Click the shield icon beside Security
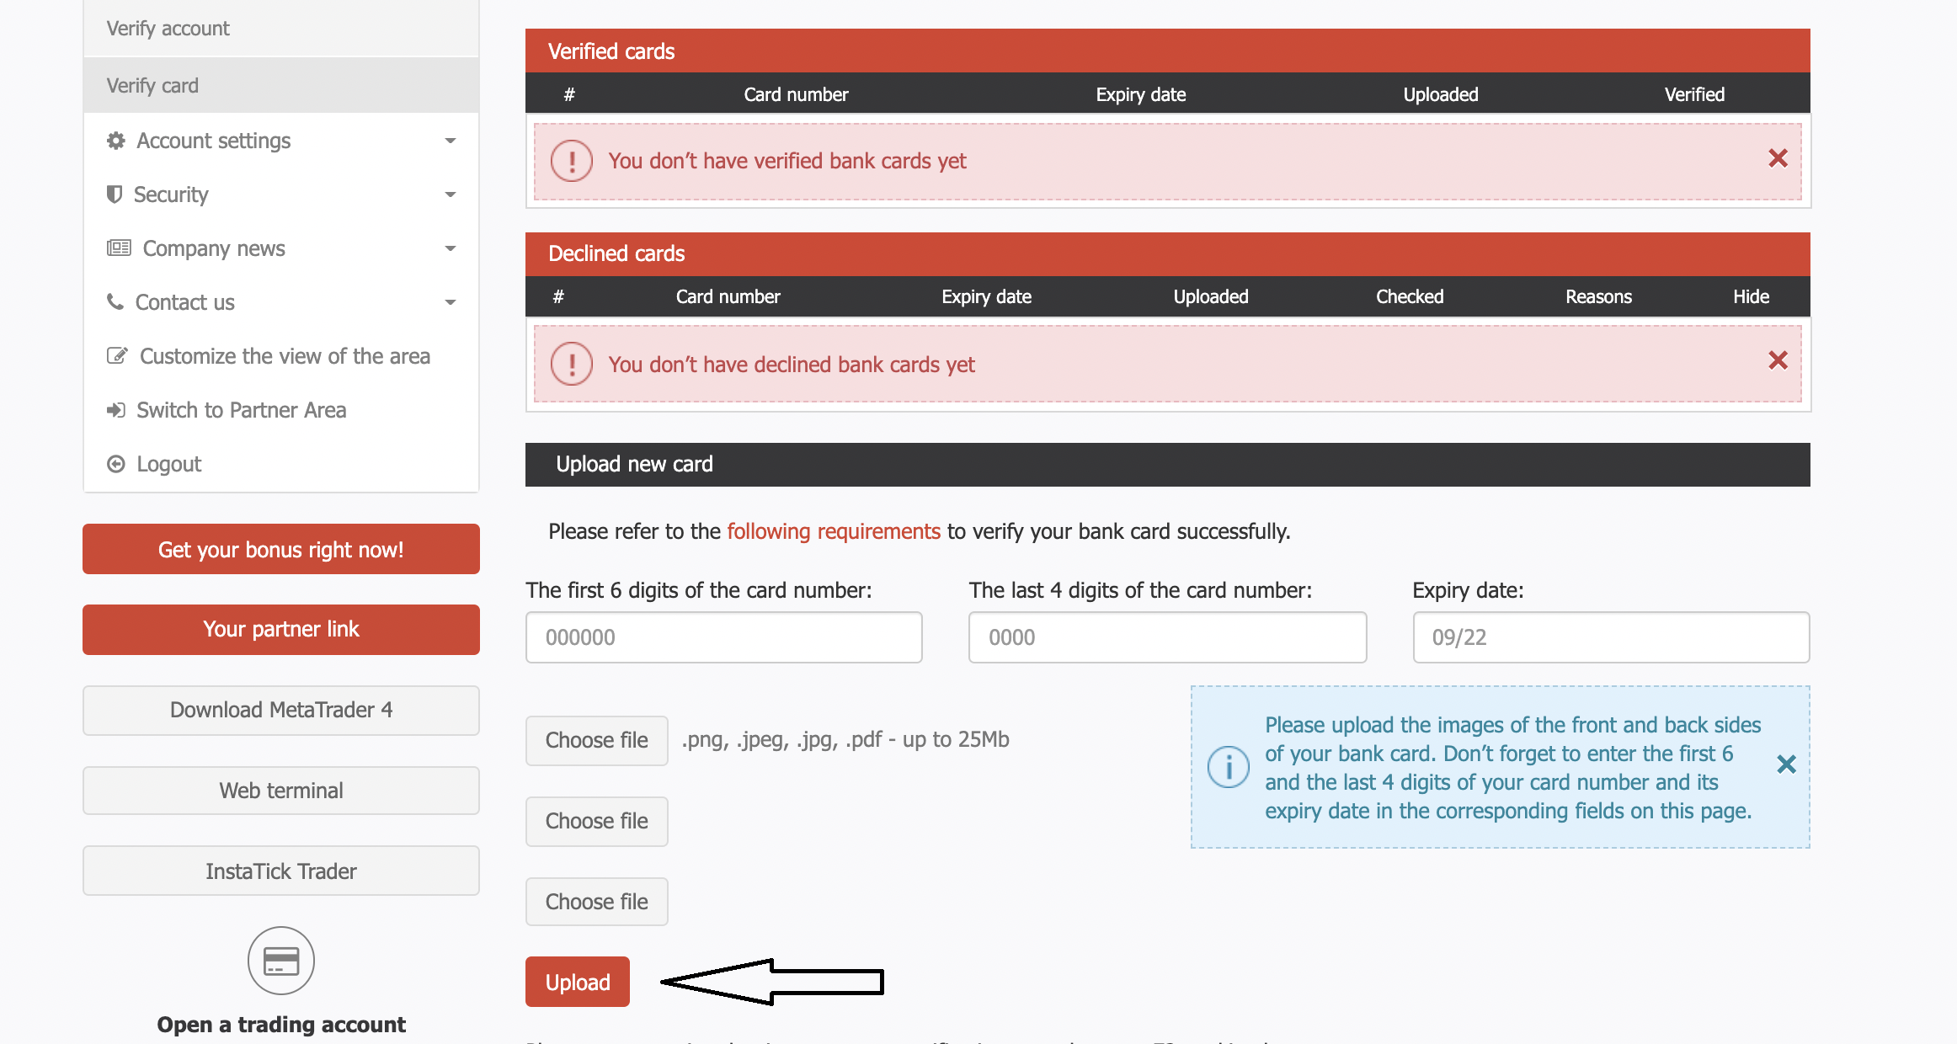This screenshot has width=1957, height=1044. pos(115,194)
